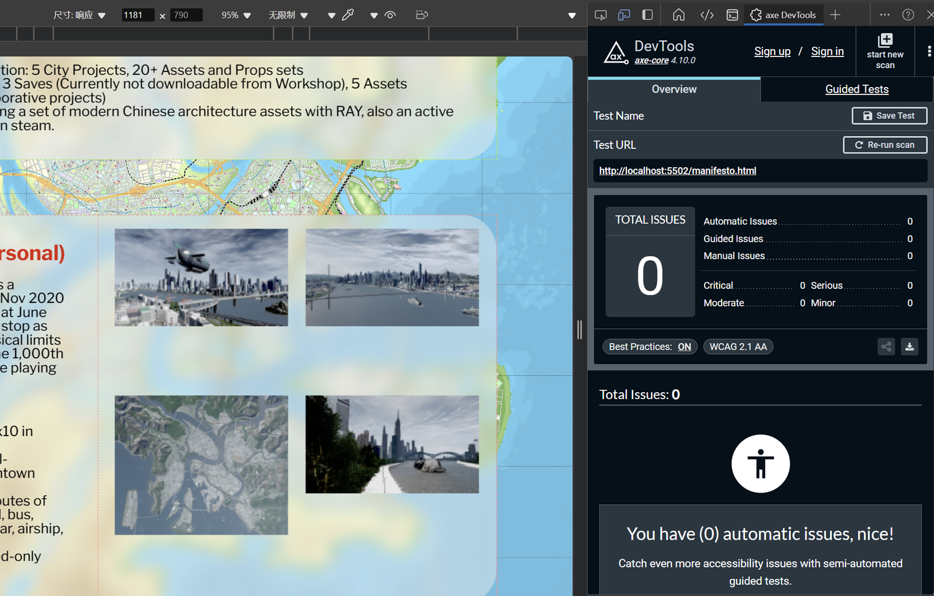Switch to the Guided Tests tab

click(x=856, y=89)
